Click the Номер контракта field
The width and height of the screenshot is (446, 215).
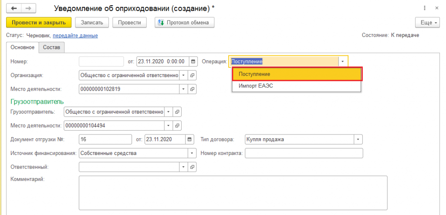click(x=304, y=153)
